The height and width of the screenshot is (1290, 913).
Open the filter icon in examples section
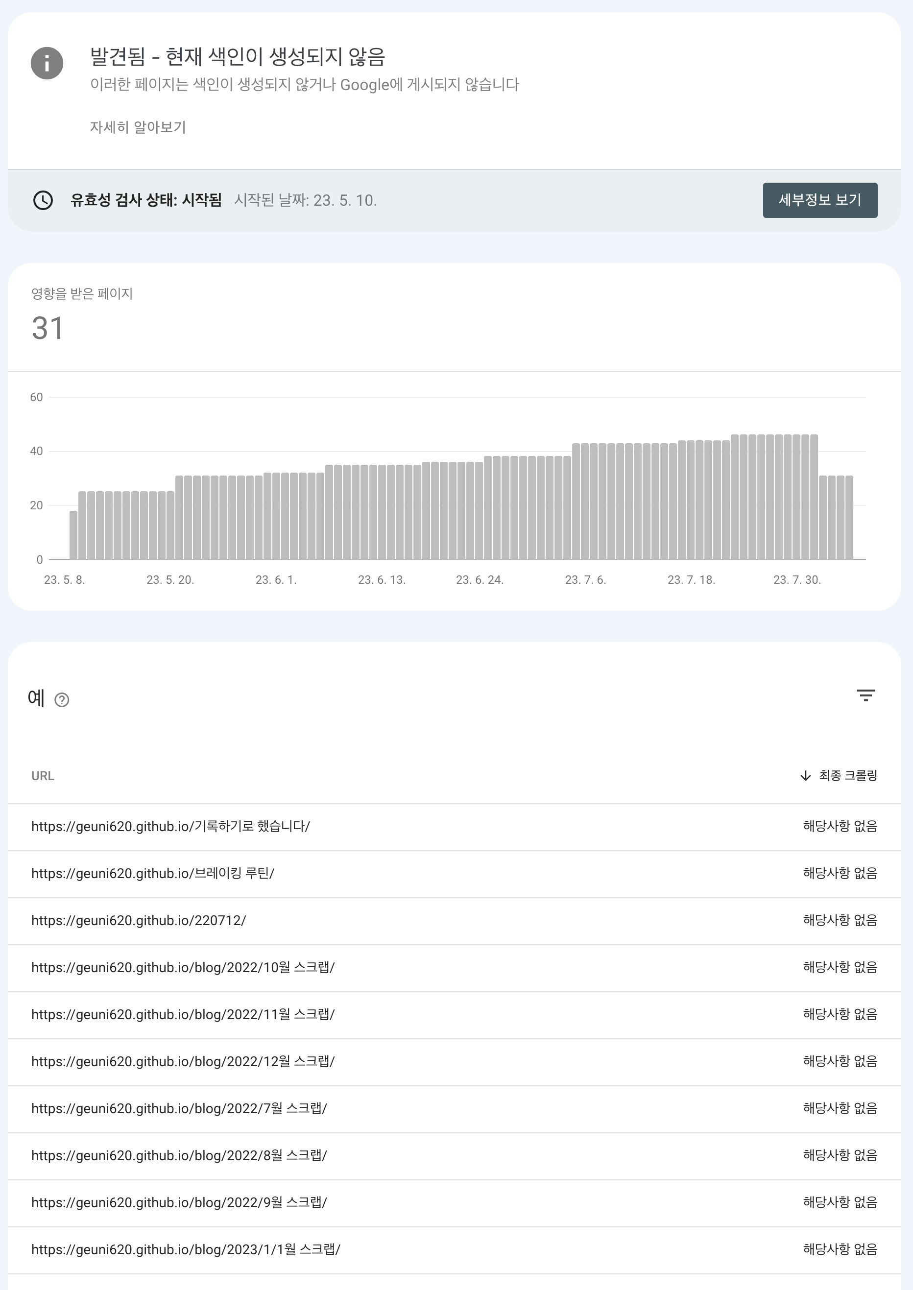click(866, 696)
